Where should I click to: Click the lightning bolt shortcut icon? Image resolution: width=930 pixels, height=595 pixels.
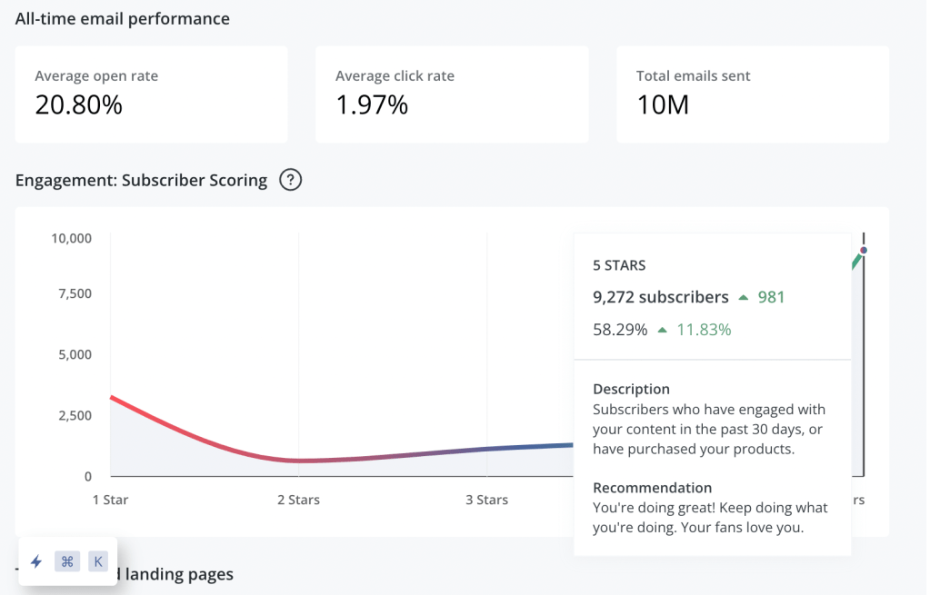pos(36,561)
